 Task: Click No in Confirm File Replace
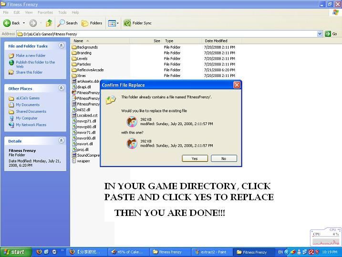(223, 159)
